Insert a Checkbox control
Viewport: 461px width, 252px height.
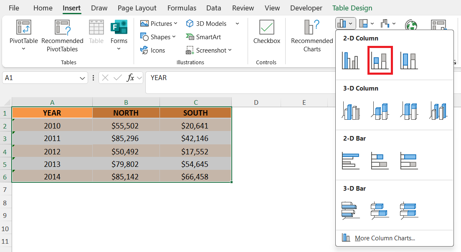266,28
